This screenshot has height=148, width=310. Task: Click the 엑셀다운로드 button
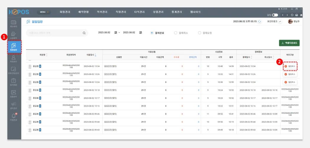pyautogui.click(x=289, y=43)
